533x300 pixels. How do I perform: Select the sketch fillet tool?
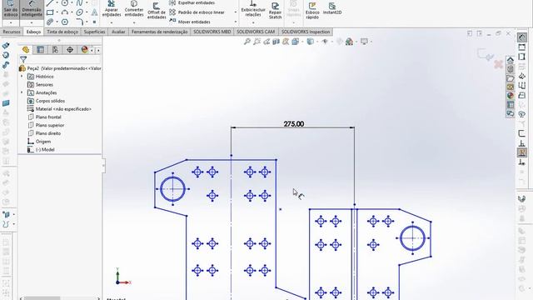coord(79,22)
